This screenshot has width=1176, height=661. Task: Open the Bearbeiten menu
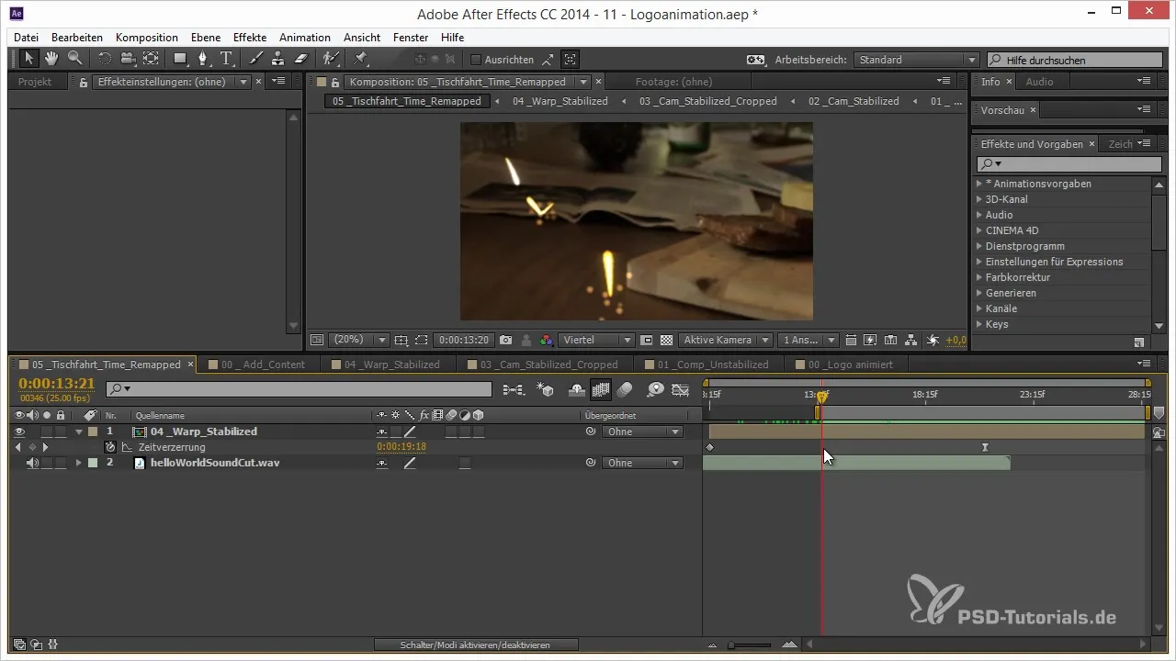pyautogui.click(x=77, y=38)
